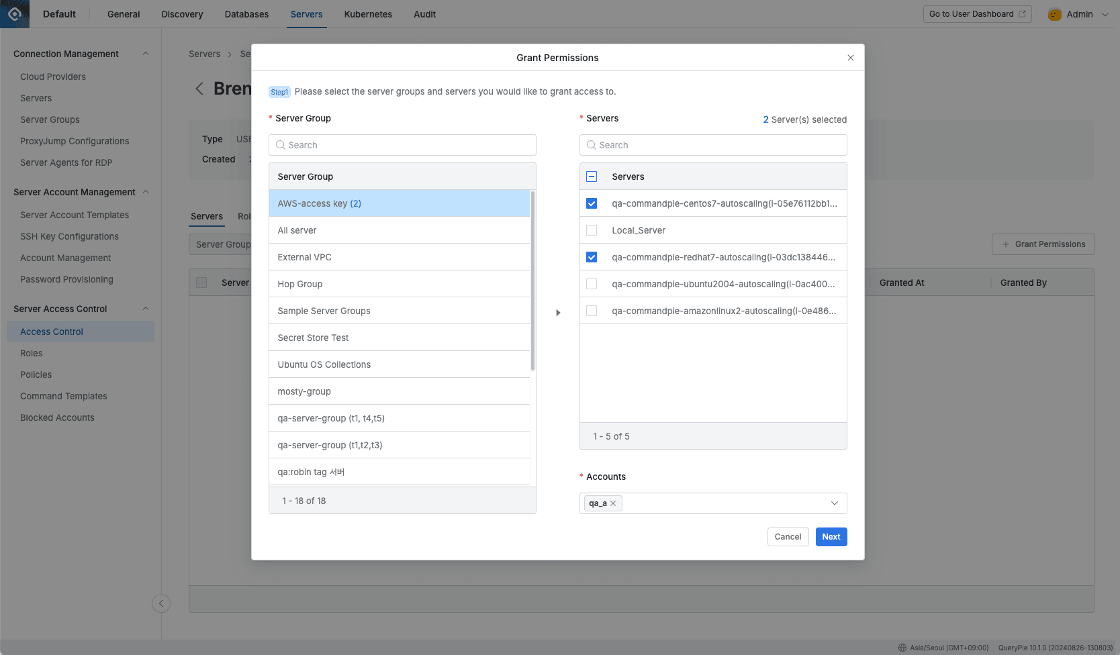Open the Audit menu
This screenshot has height=655, width=1120.
tap(424, 13)
